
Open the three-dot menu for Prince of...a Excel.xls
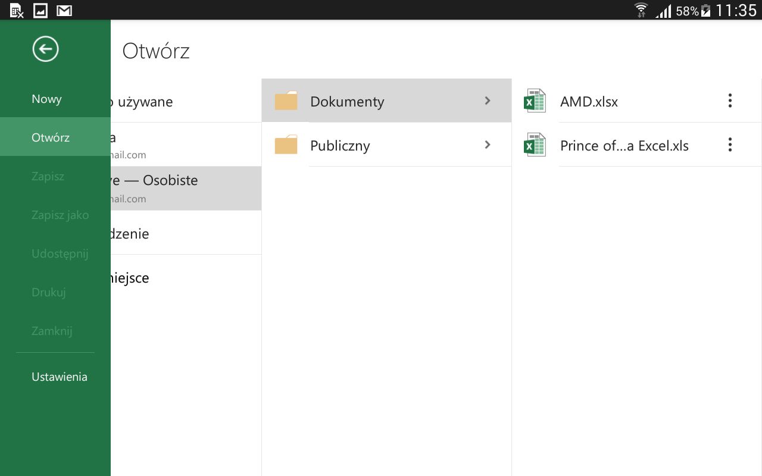pyautogui.click(x=730, y=145)
